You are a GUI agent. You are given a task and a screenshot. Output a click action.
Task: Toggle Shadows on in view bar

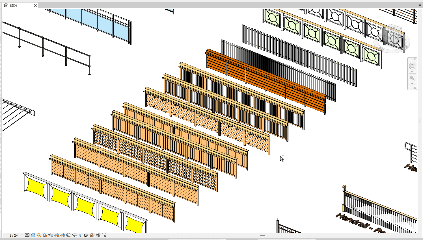[45, 235]
